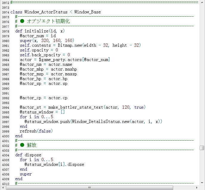This screenshot has height=190, width=205.
Task: Click the horizontal scrollbar thumb
Action: [90, 188]
